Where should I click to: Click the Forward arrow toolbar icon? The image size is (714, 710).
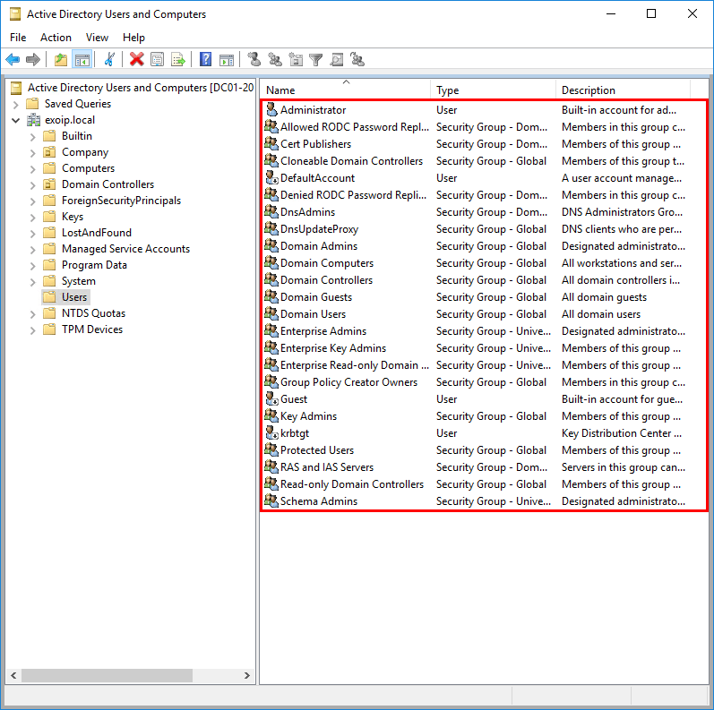coord(33,60)
